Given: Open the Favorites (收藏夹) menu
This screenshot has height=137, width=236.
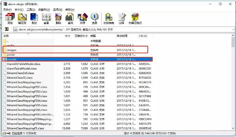Looking at the screenshot, I should tap(44, 10).
